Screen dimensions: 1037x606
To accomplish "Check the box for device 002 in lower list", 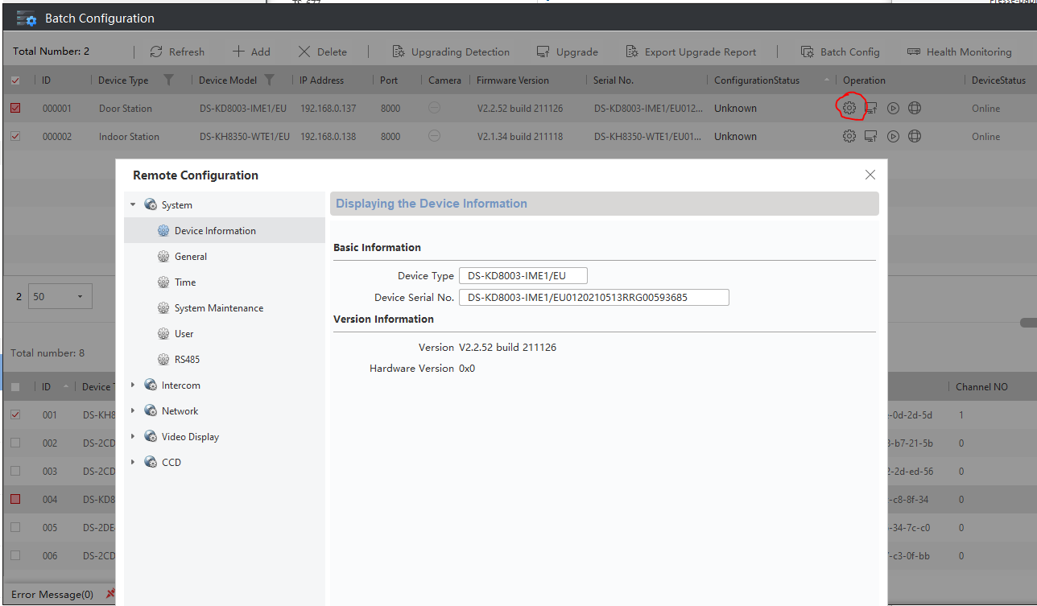I will pos(15,443).
